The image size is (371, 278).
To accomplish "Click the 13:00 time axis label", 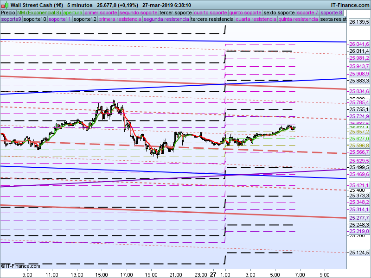I will coord(77,275).
